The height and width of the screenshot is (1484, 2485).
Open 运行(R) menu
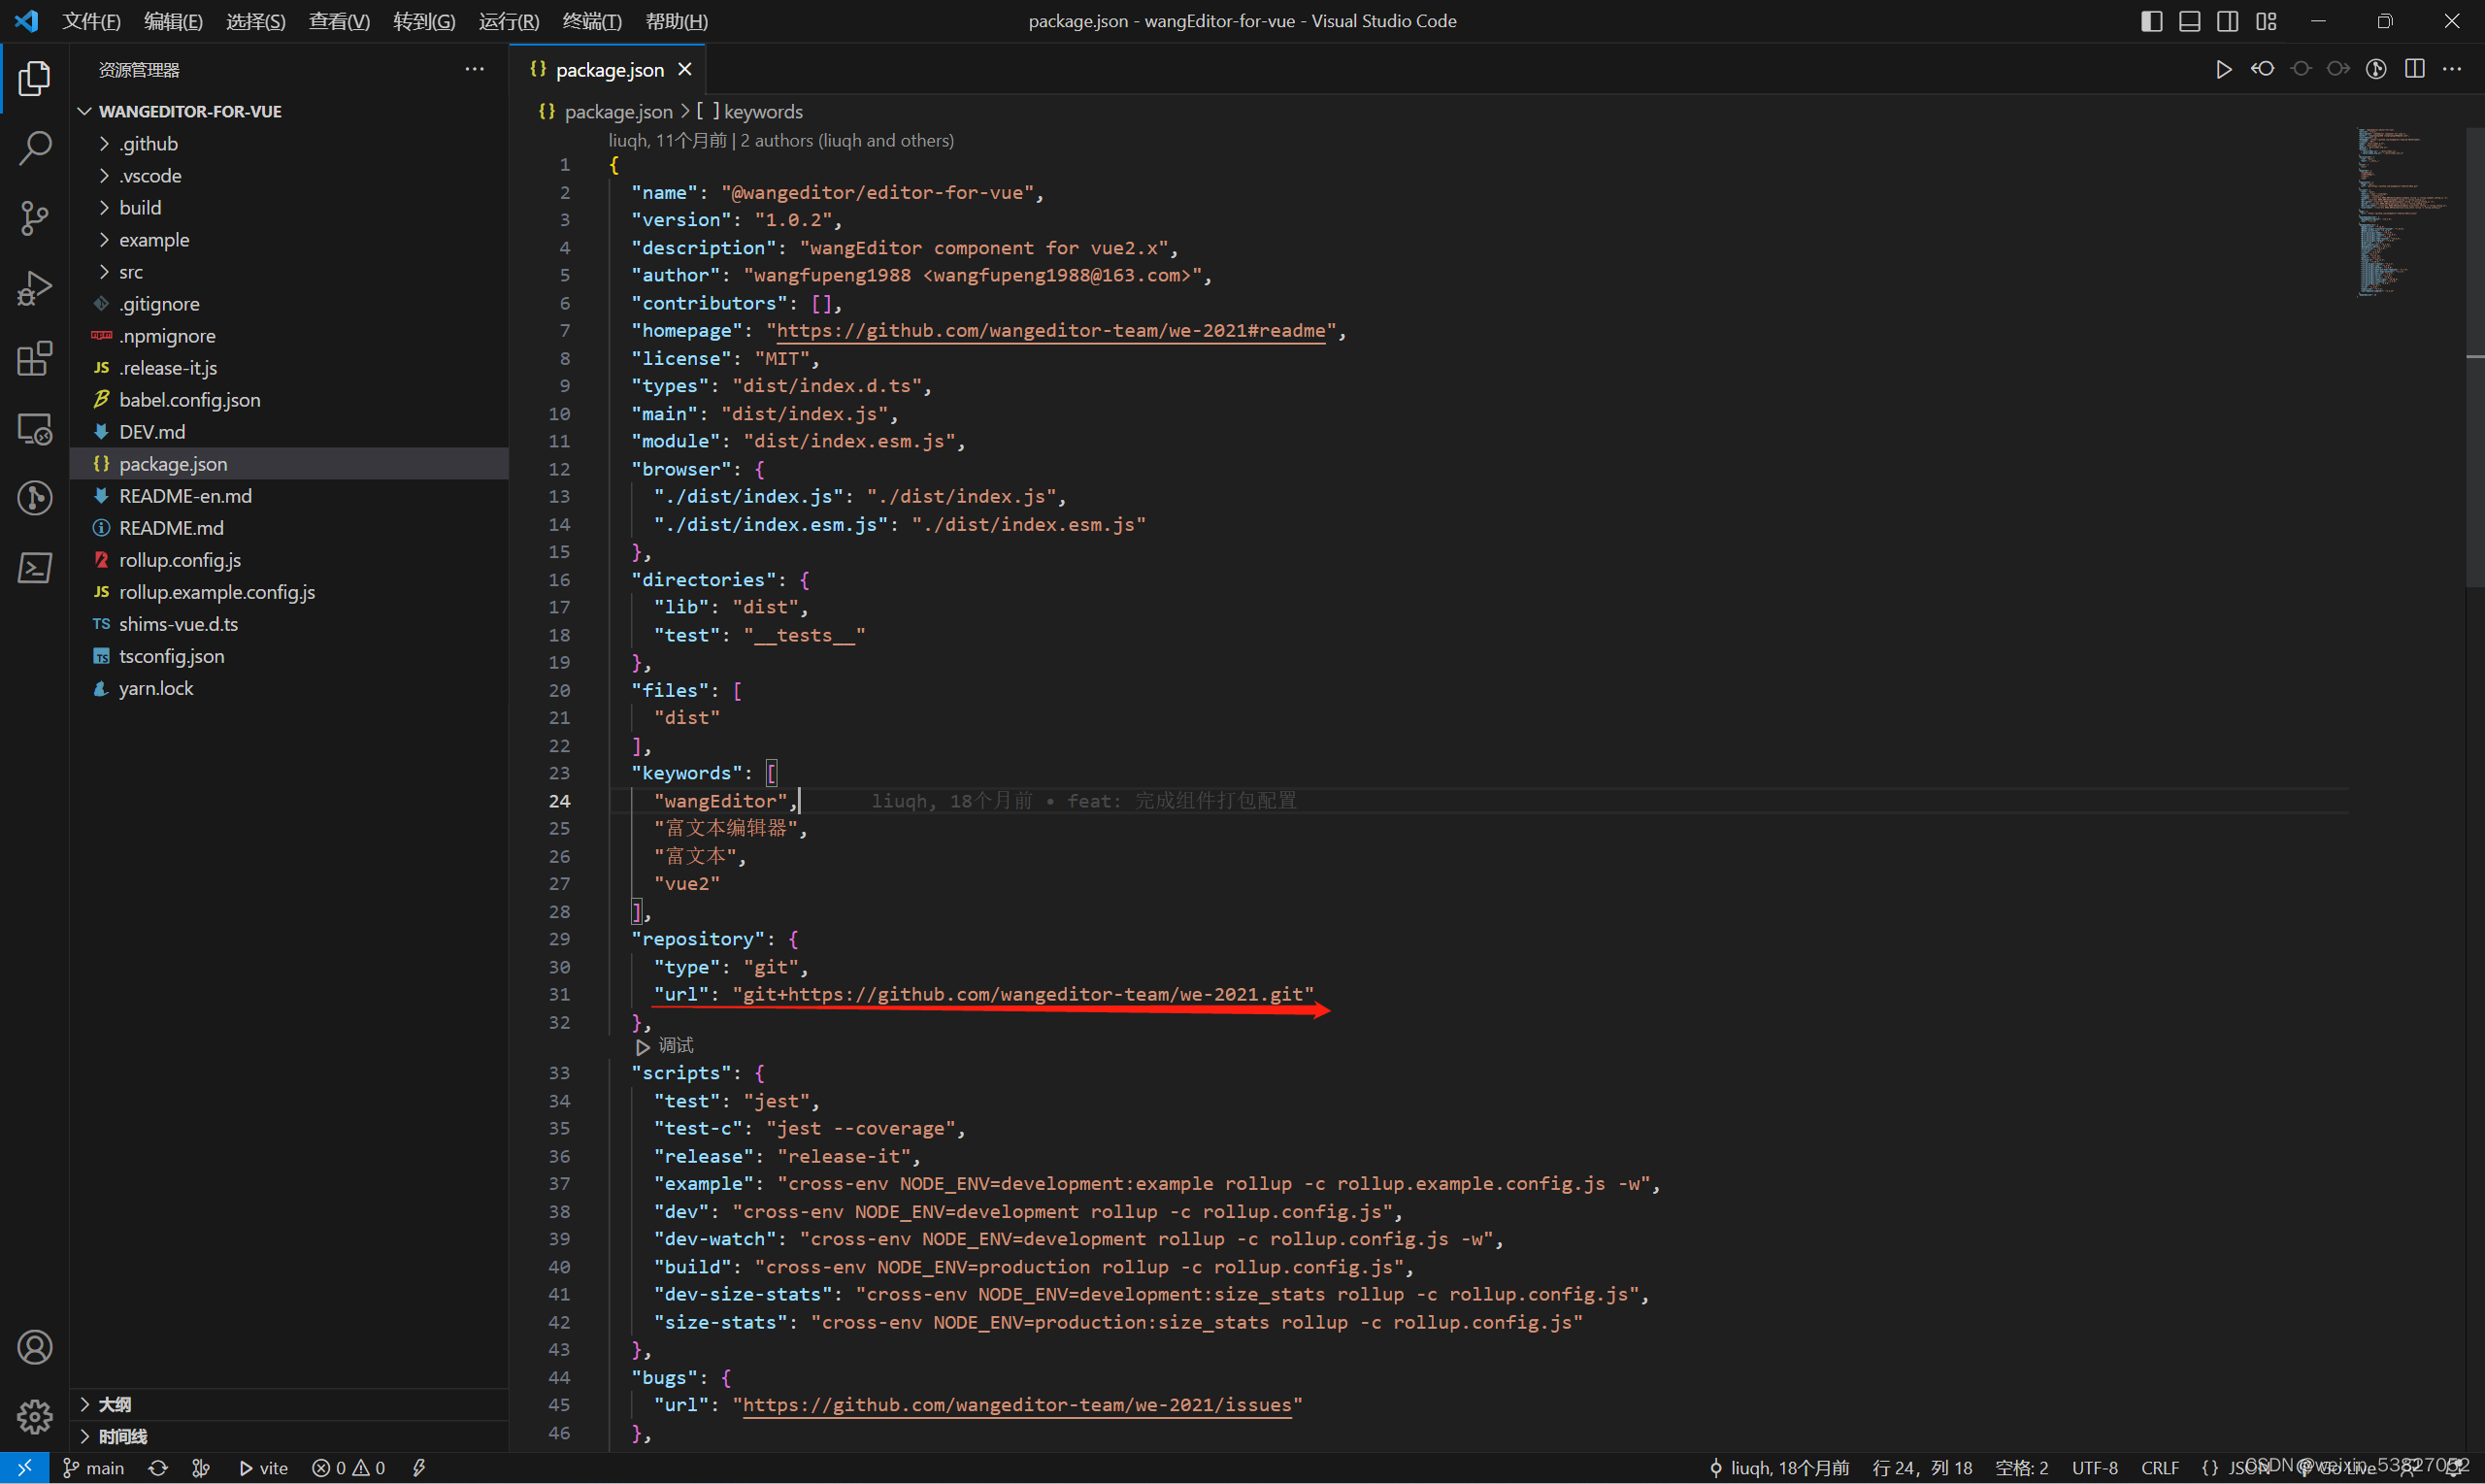pyautogui.click(x=508, y=21)
